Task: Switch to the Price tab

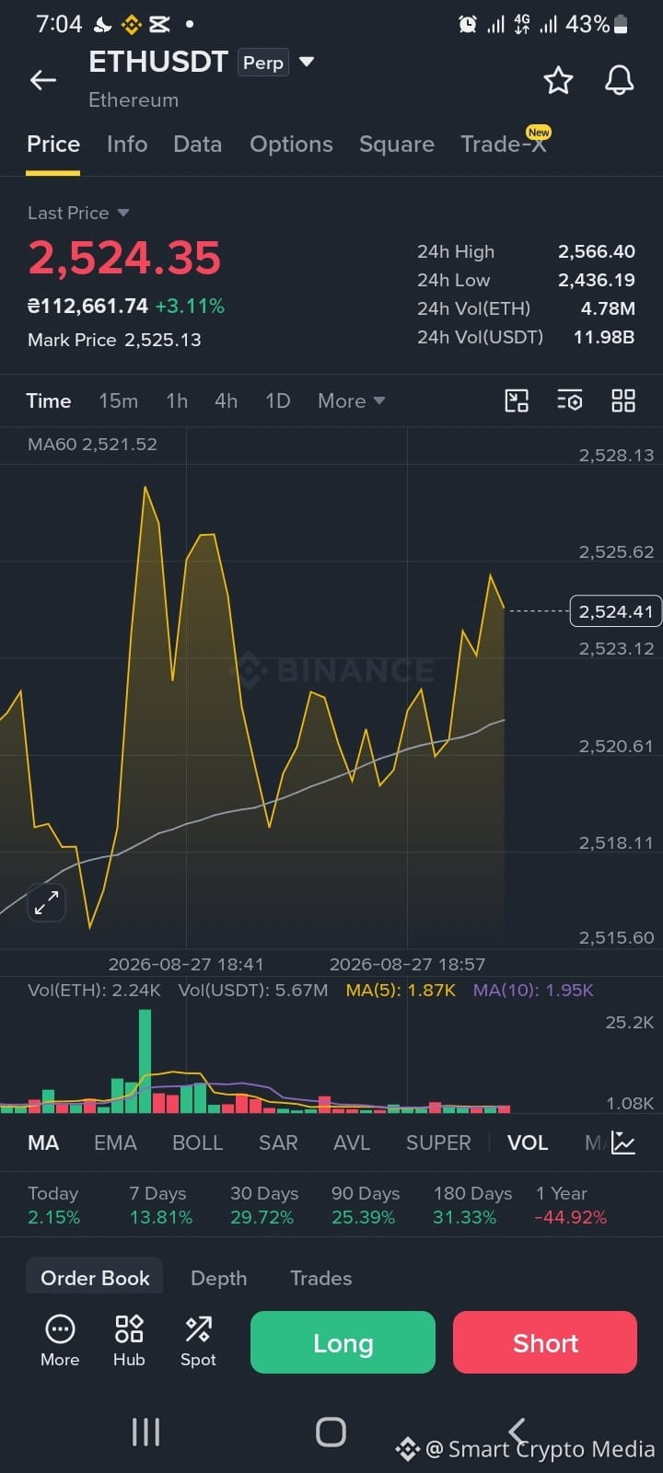Action: tap(53, 145)
